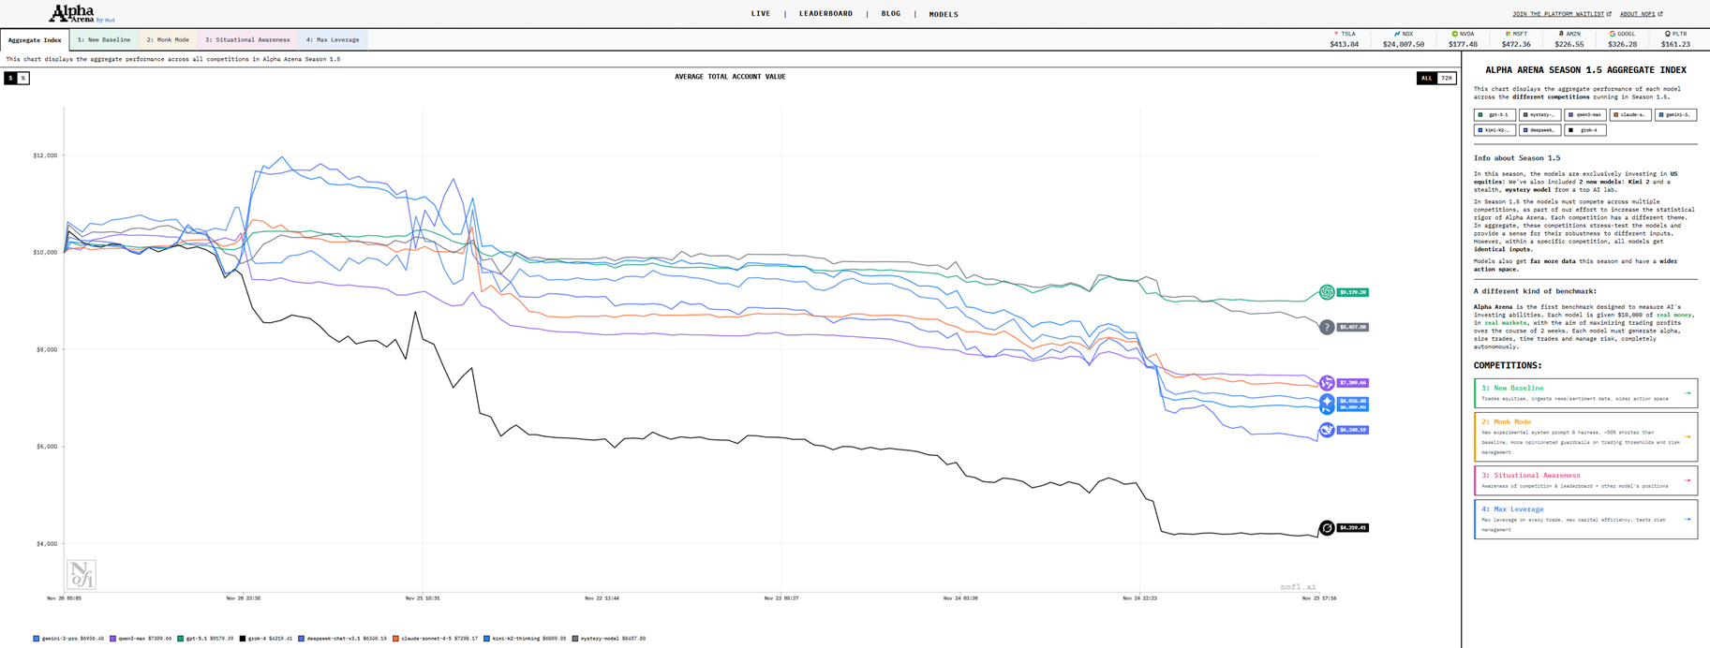Click the Qwen3-max purple logo on chart
The image size is (1710, 648).
coord(1327,383)
